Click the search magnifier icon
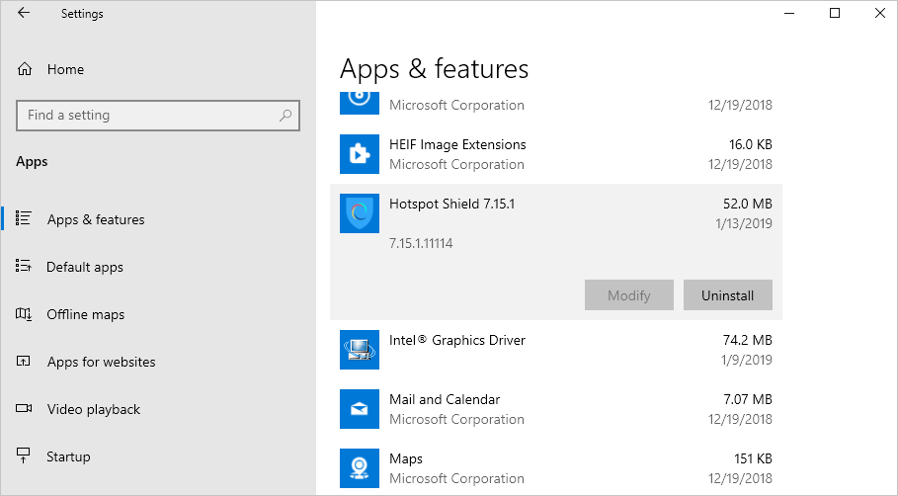This screenshot has width=898, height=496. pos(286,116)
